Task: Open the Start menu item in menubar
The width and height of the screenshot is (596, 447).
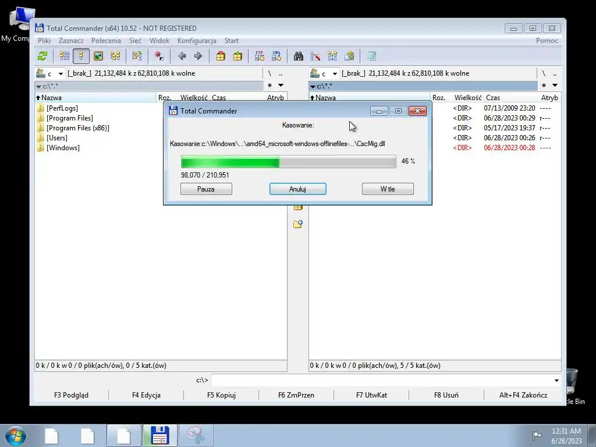Action: (x=232, y=41)
